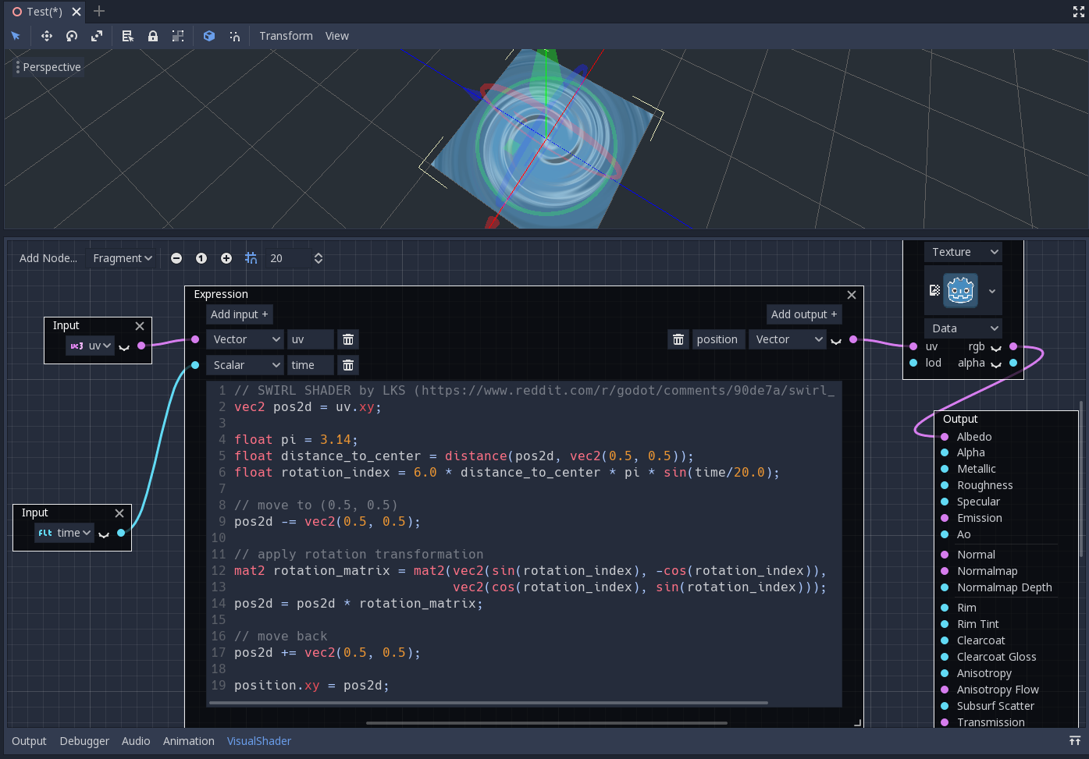Toggle local space cube mode
This screenshot has width=1089, height=759.
click(x=209, y=36)
